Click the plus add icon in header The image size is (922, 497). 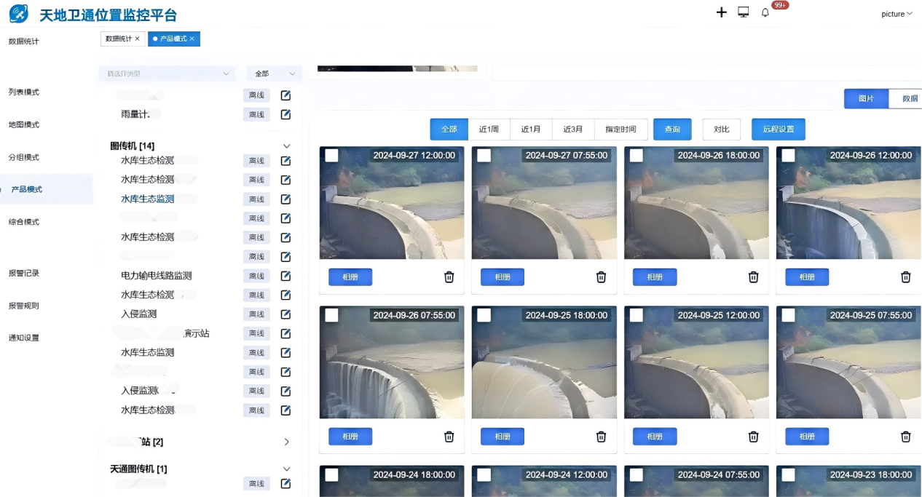pyautogui.click(x=722, y=12)
